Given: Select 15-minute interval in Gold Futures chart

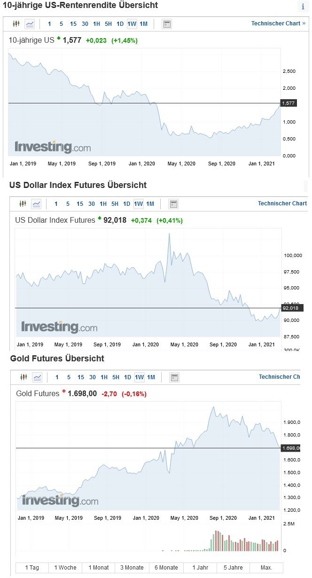Looking at the screenshot, I should click(81, 377).
